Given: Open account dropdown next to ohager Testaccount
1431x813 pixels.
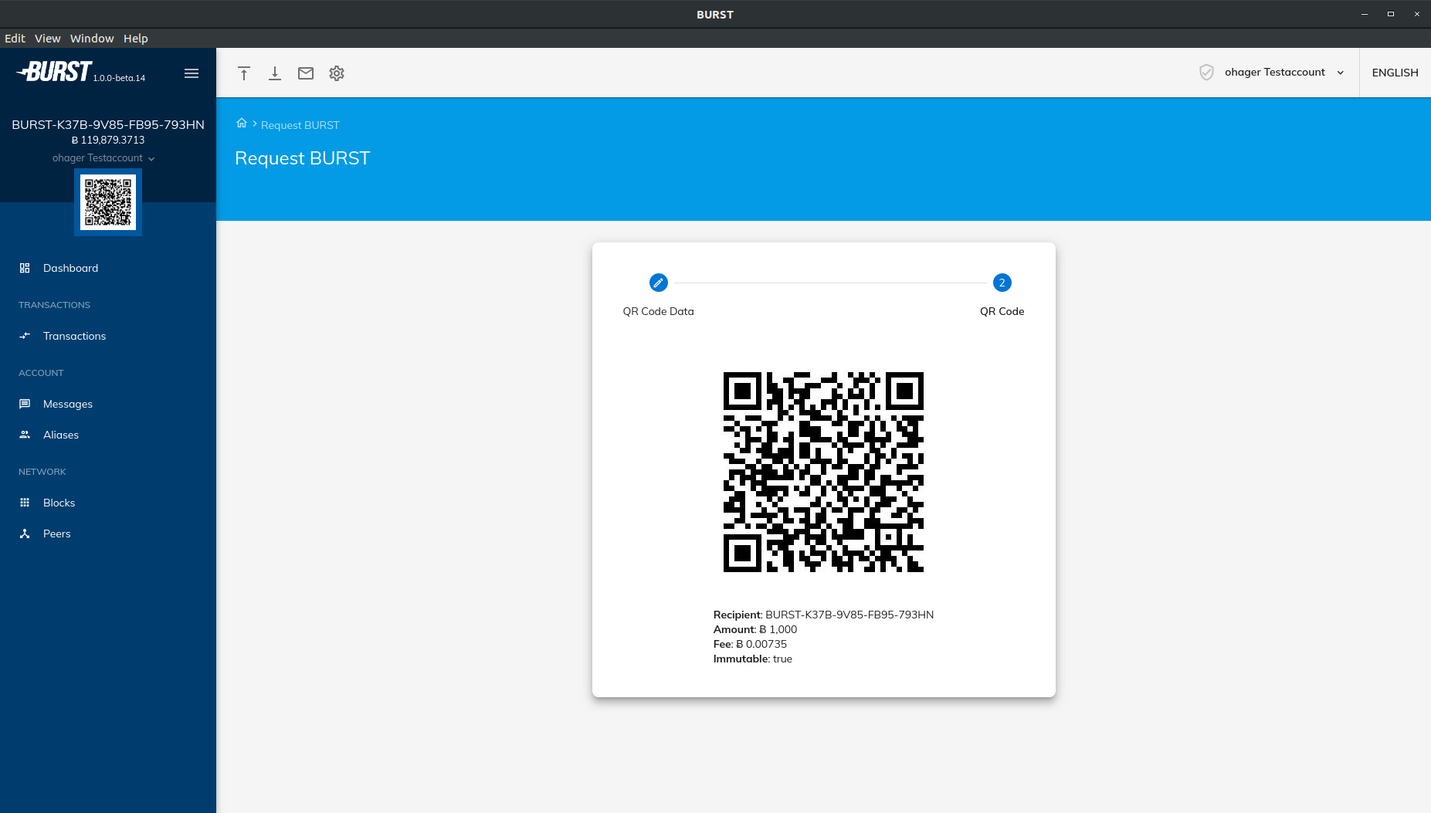Looking at the screenshot, I should tap(1340, 73).
